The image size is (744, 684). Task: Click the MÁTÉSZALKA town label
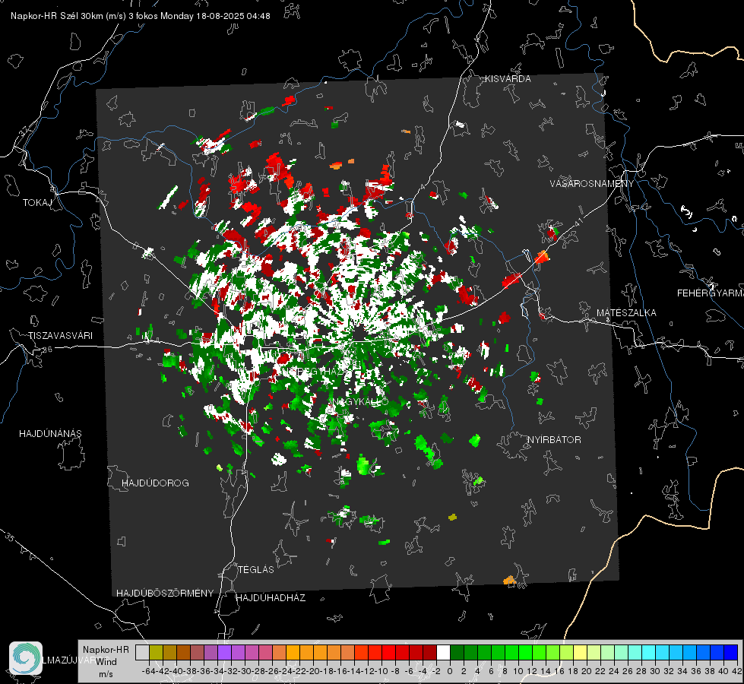pyautogui.click(x=626, y=313)
